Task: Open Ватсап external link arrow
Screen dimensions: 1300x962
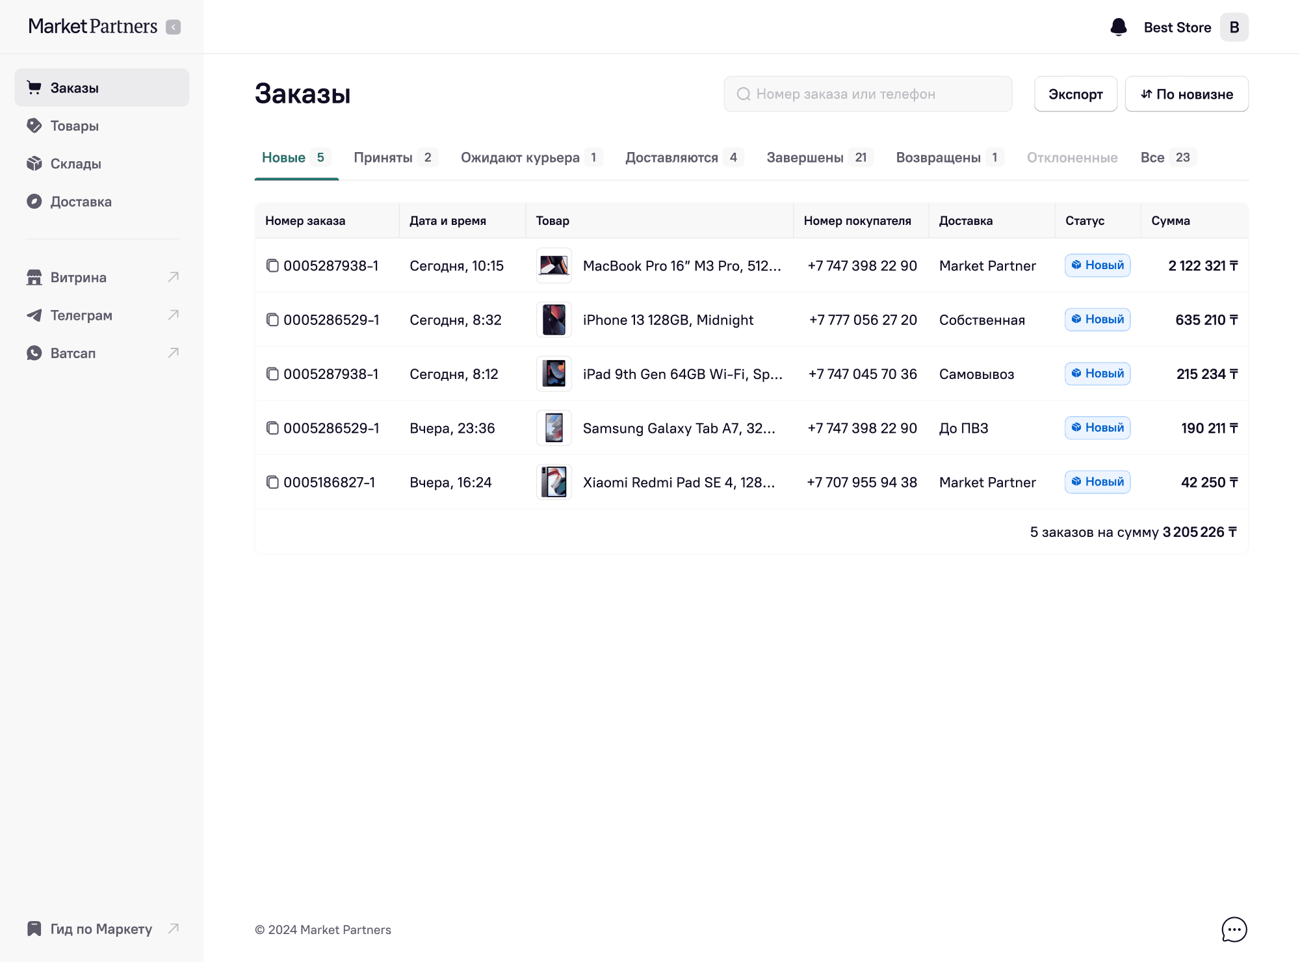Action: pos(174,353)
